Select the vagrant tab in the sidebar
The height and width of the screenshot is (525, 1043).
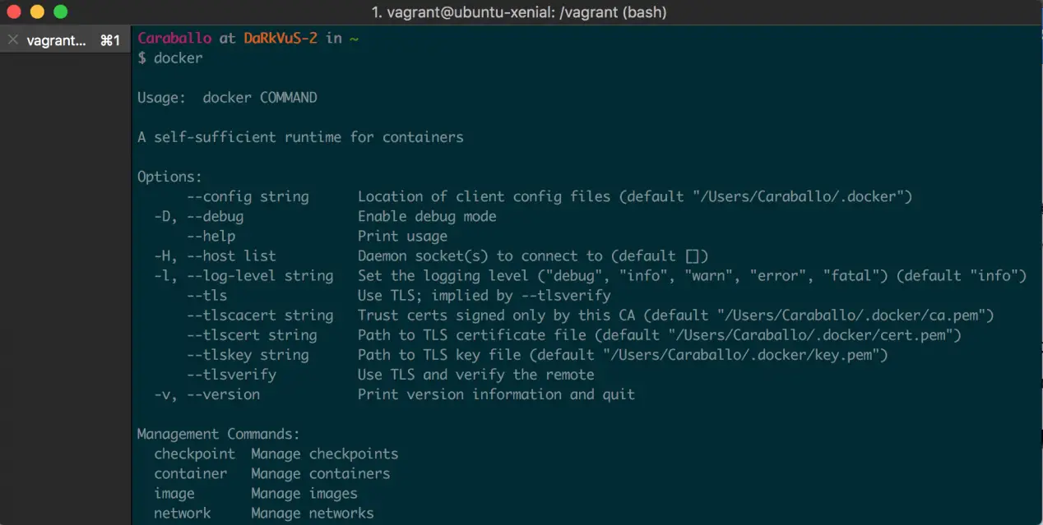click(x=58, y=39)
